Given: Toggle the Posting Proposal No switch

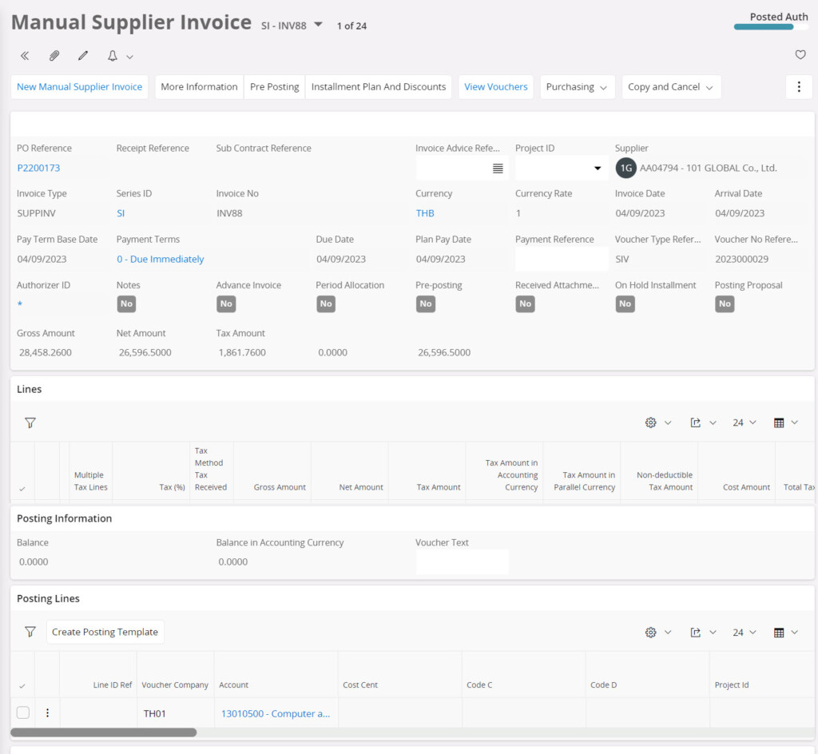Looking at the screenshot, I should pyautogui.click(x=725, y=304).
